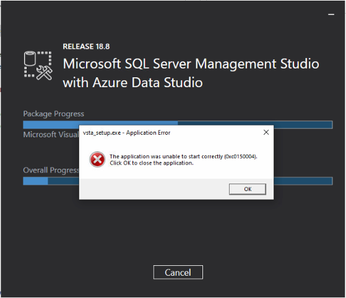Click the 'Click OK to close the application' text
346x298 pixels.
coord(152,163)
